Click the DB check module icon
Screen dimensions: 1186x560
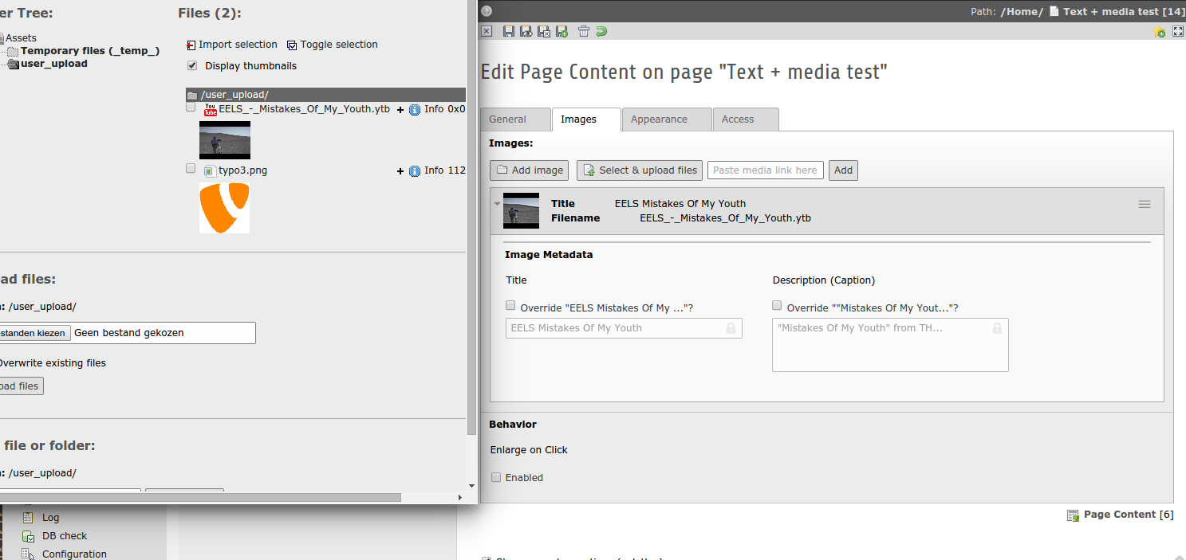click(29, 536)
